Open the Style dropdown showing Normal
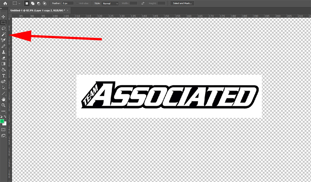The image size is (311, 182). coord(110,3)
